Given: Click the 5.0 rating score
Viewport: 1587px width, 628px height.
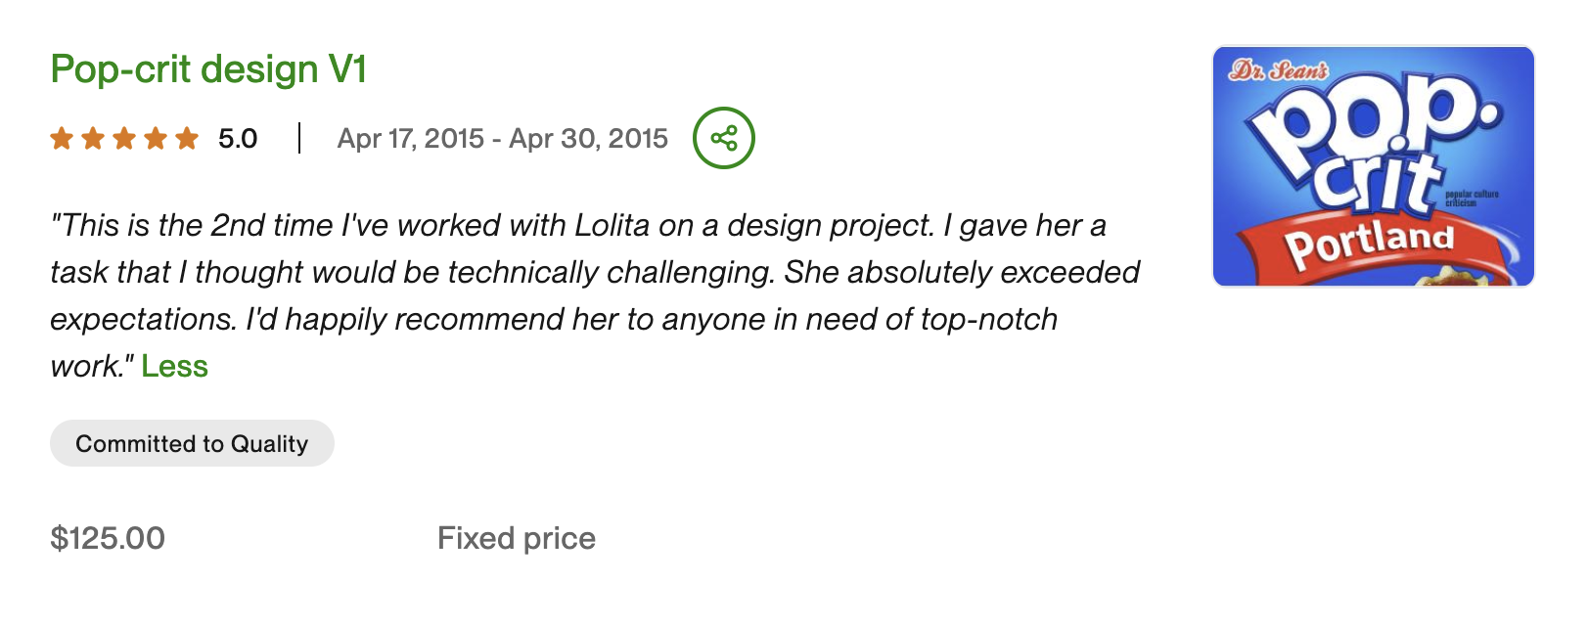Looking at the screenshot, I should click(x=238, y=139).
